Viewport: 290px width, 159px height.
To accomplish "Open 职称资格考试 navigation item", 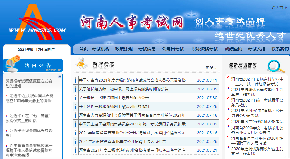I will pos(205,49).
